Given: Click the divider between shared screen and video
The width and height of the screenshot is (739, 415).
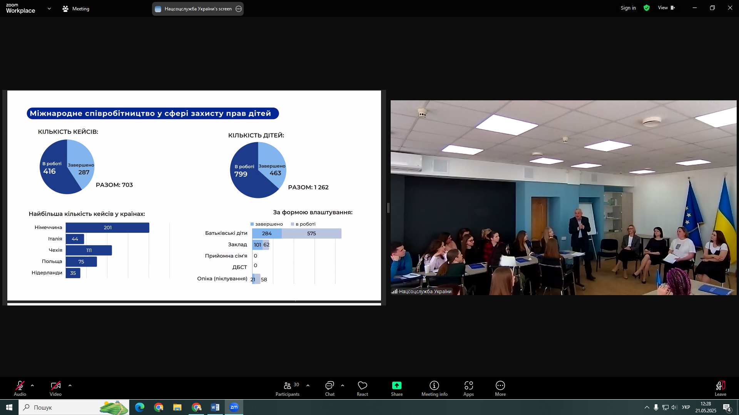Looking at the screenshot, I should click(x=388, y=208).
